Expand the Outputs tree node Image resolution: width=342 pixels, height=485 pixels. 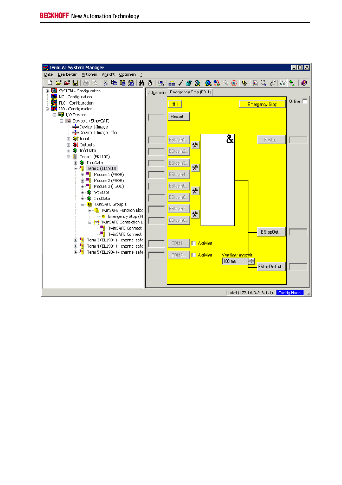tap(68, 145)
